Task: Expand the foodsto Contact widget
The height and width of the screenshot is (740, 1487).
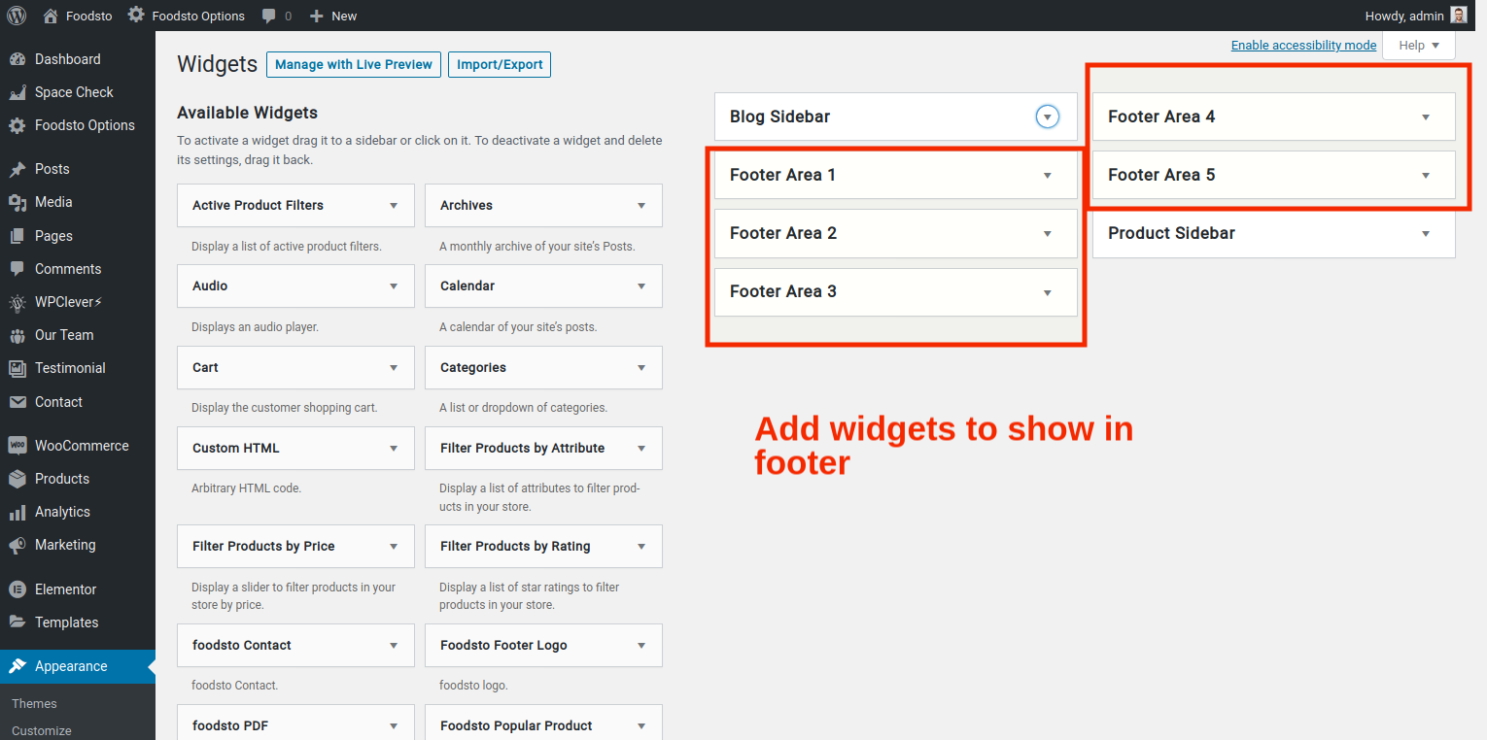Action: pyautogui.click(x=394, y=646)
